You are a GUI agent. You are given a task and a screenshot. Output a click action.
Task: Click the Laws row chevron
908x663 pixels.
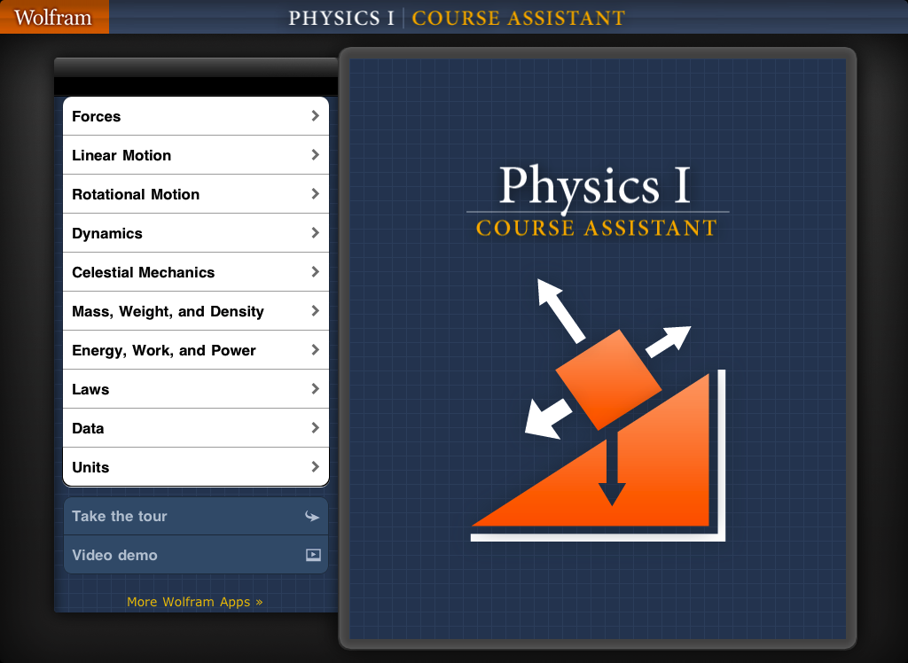tap(315, 389)
